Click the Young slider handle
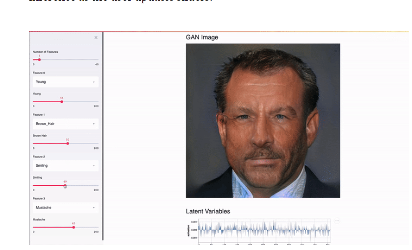 tap(62, 102)
